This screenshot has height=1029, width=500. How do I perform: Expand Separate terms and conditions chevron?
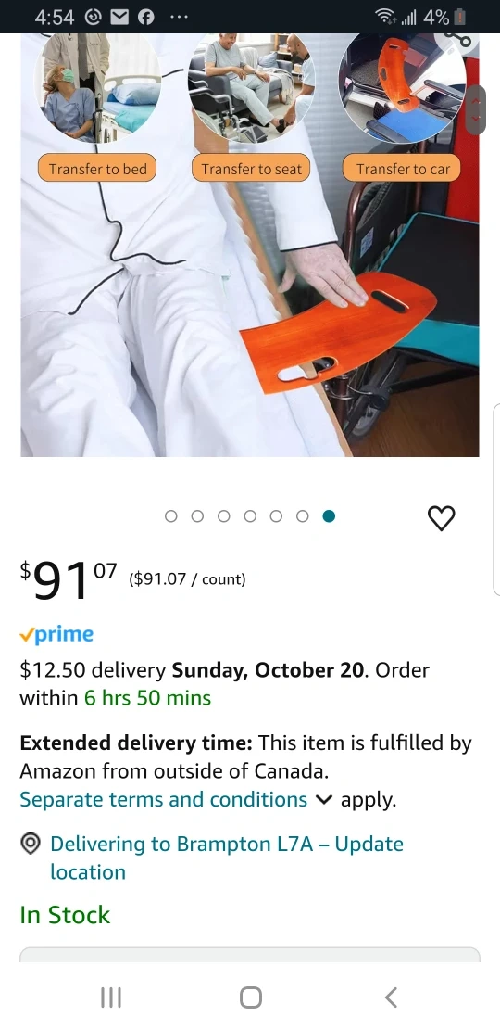[324, 800]
